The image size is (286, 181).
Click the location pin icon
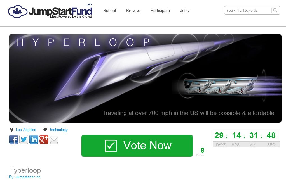[12, 130]
